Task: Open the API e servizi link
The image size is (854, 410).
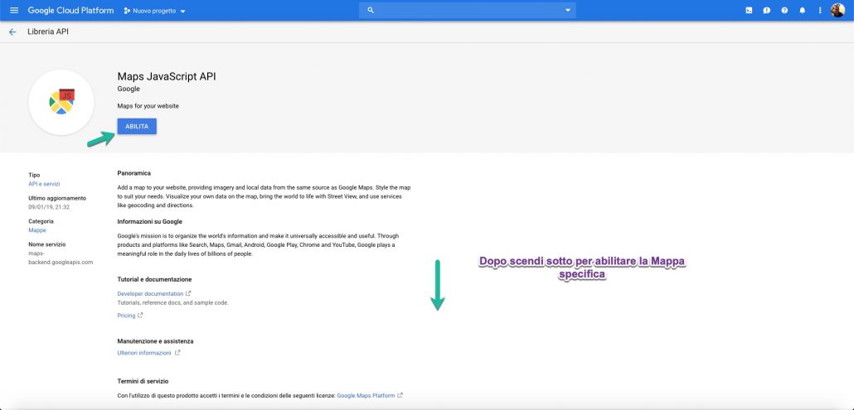Action: click(x=44, y=185)
